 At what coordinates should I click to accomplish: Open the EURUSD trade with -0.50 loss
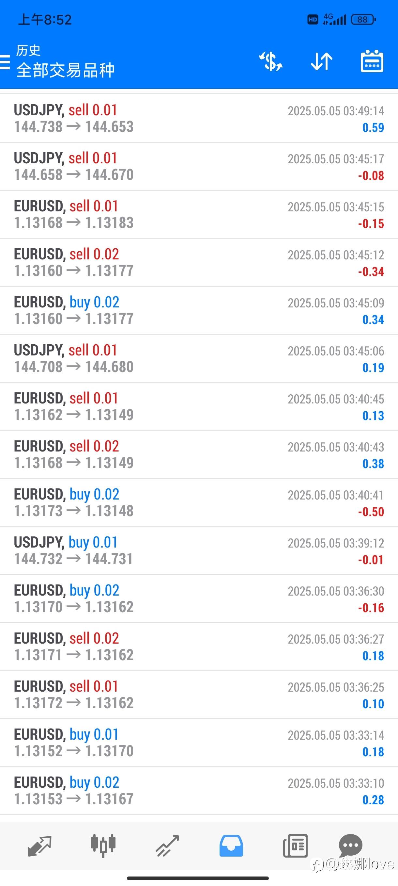tap(199, 502)
